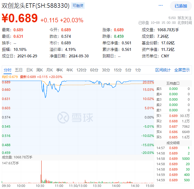Click the 已添加 watchlist button
Screen dimensions: 194x189
coord(181,6)
